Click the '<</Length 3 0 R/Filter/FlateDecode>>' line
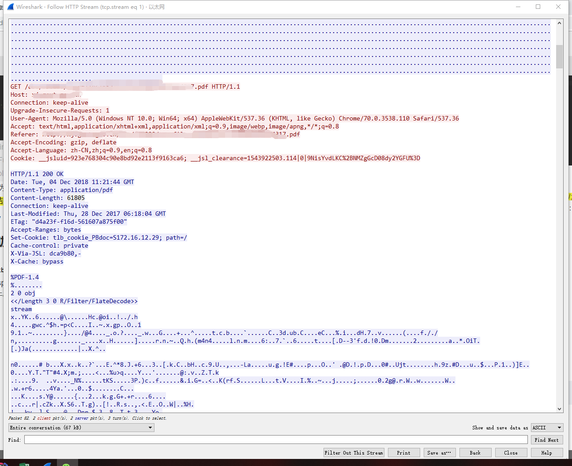This screenshot has width=572, height=466. 74,301
